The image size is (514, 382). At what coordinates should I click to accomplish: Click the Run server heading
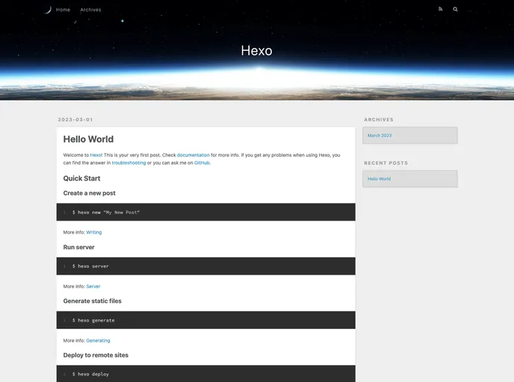[78, 247]
